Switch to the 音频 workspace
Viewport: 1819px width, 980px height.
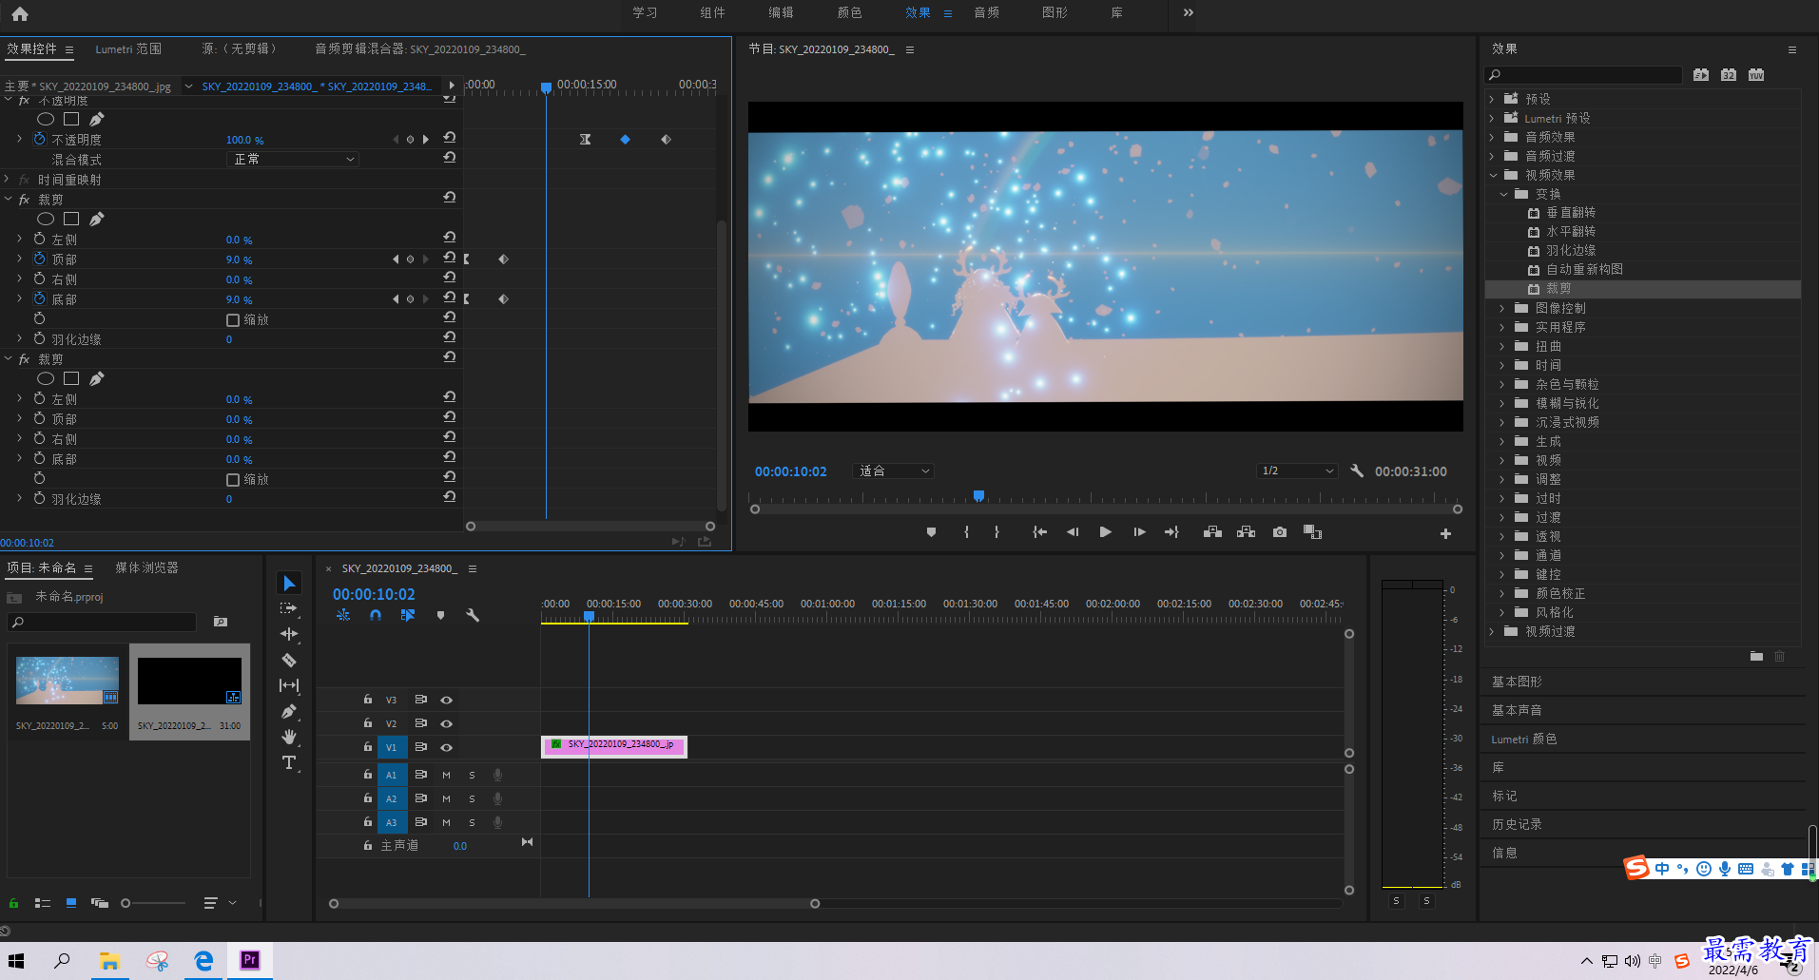(986, 12)
